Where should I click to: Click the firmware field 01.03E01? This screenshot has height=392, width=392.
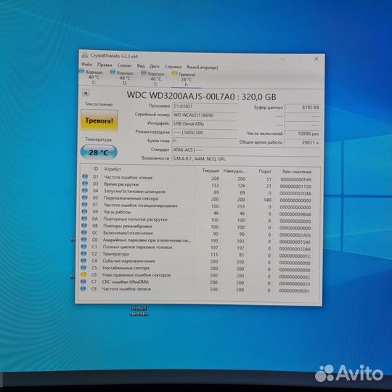205,107
